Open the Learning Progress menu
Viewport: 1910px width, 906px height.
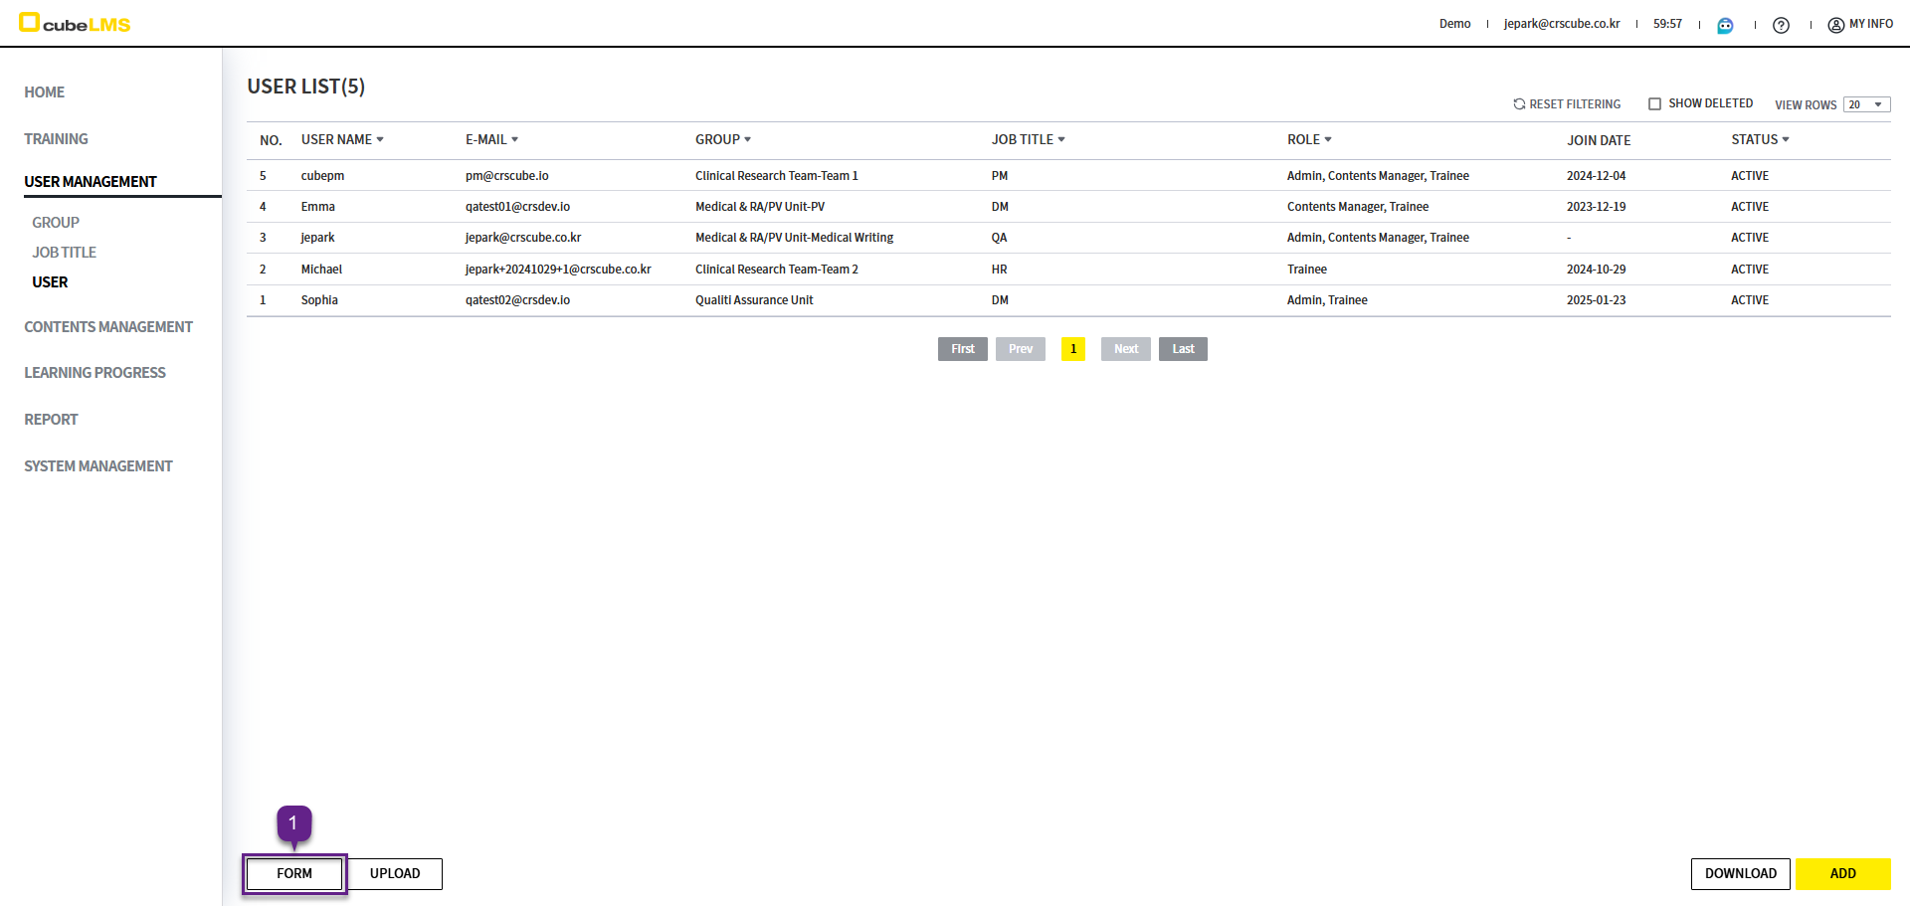click(95, 373)
